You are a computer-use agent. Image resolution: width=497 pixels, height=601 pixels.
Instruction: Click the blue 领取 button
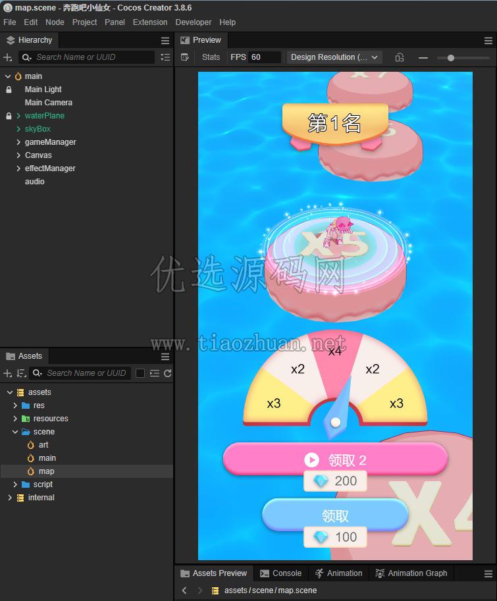pyautogui.click(x=335, y=515)
